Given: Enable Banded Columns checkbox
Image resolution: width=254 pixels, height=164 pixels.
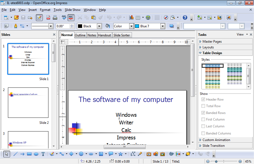Looking at the screenshot, I should (203, 133).
